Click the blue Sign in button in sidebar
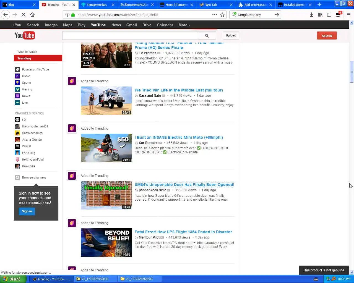 tap(27, 211)
